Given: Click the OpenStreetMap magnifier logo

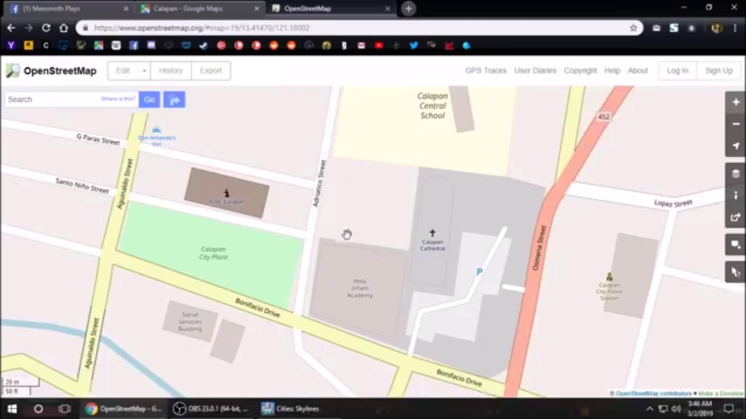Looking at the screenshot, I should 13,70.
